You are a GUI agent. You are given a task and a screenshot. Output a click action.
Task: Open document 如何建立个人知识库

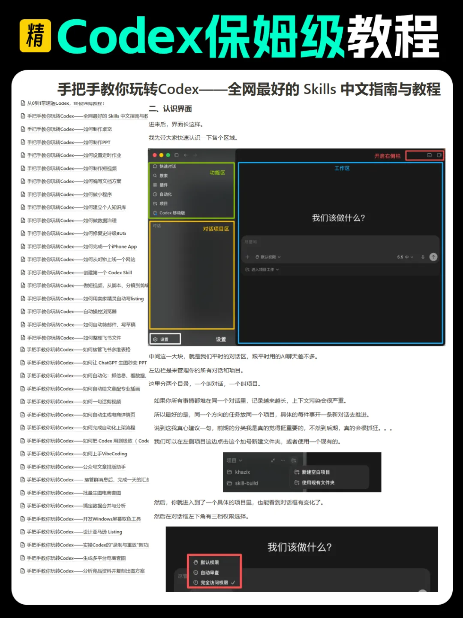74,207
